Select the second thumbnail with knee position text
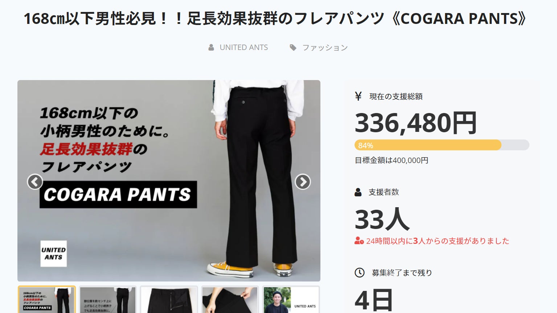Image resolution: width=557 pixels, height=313 pixels. tap(108, 300)
